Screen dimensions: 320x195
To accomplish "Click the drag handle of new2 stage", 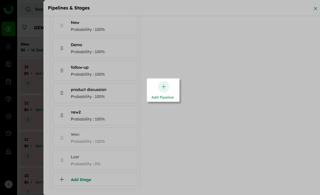I will (62, 115).
